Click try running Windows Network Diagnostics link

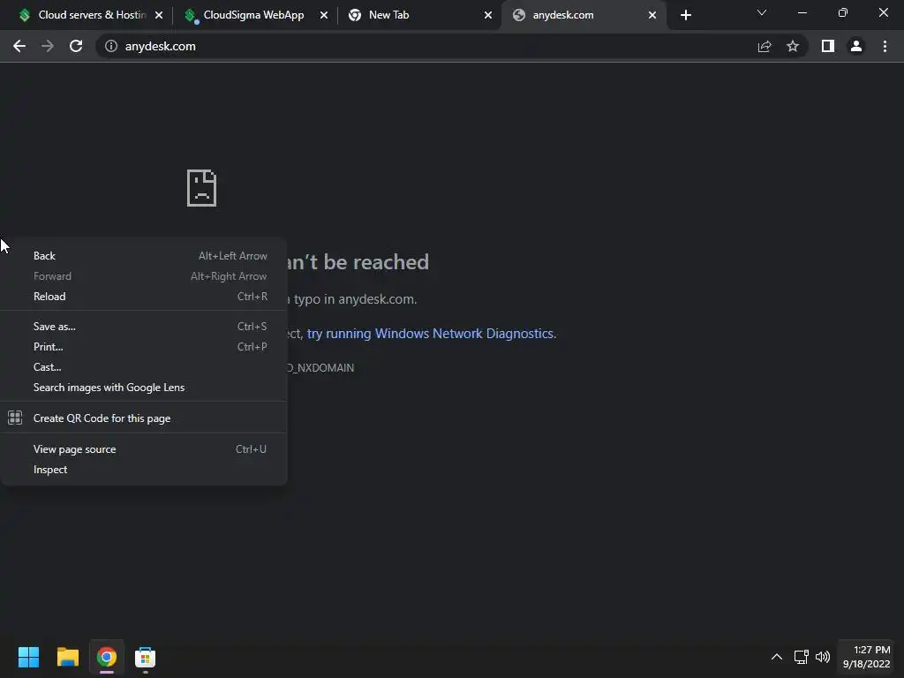click(x=431, y=333)
